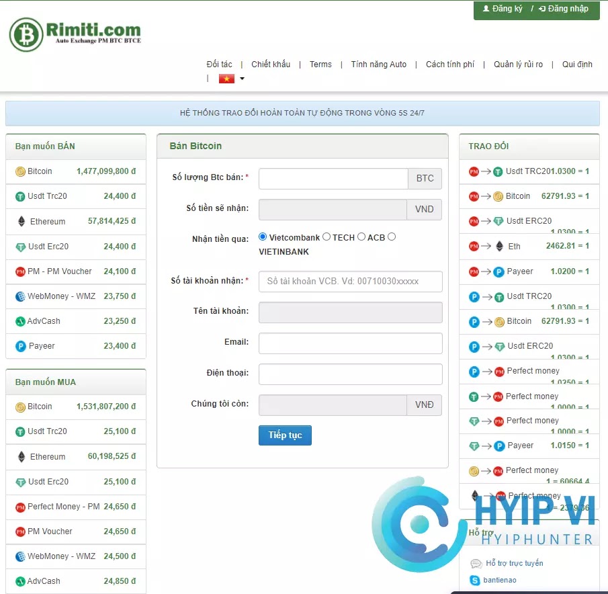Click the bantienao Skype contact link

click(x=499, y=580)
